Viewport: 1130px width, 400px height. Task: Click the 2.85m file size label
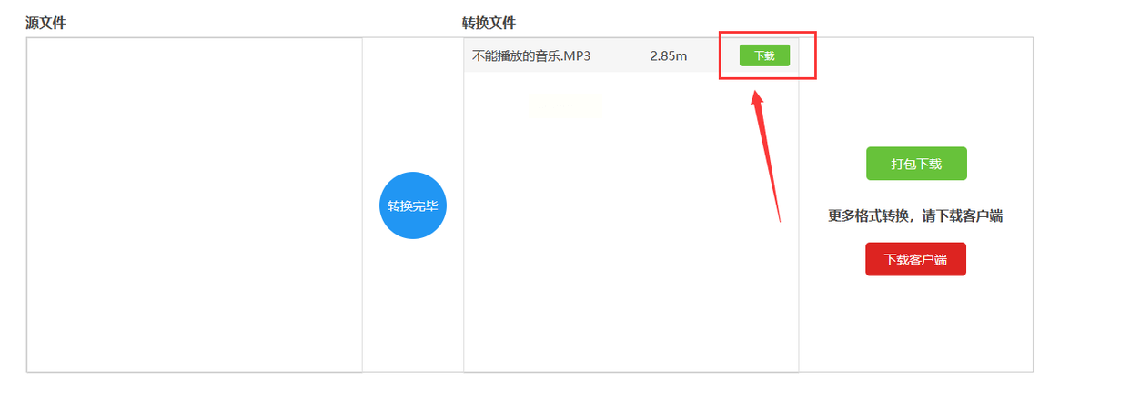coord(669,55)
